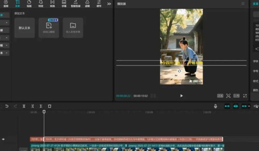
Task: Click the 比例 aspect ratio button
Action: coord(236,96)
